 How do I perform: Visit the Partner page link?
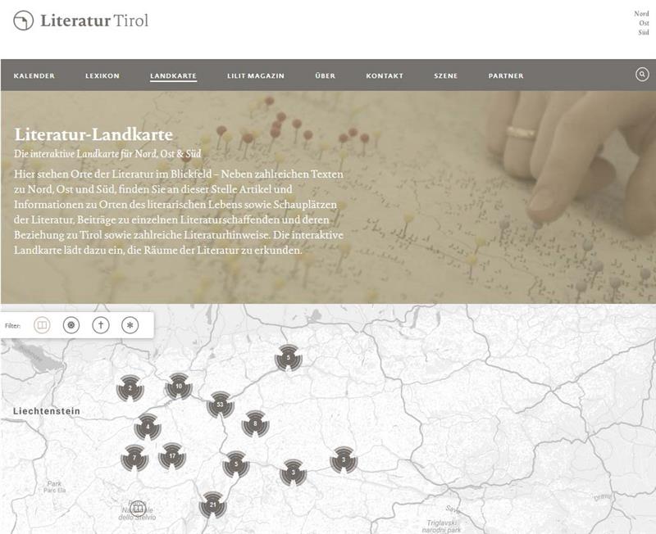[506, 76]
